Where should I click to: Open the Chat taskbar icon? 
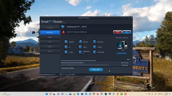[58, 94]
